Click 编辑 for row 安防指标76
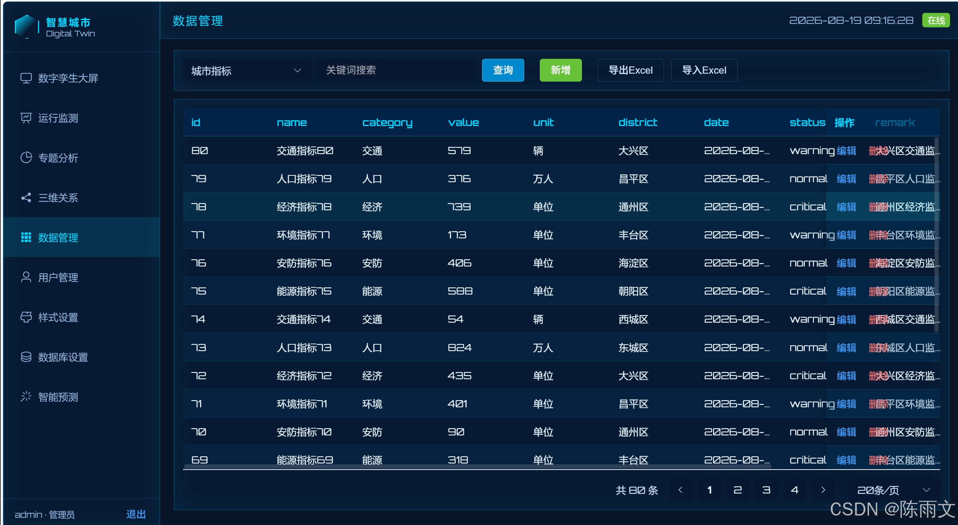Image resolution: width=958 pixels, height=525 pixels. point(846,263)
